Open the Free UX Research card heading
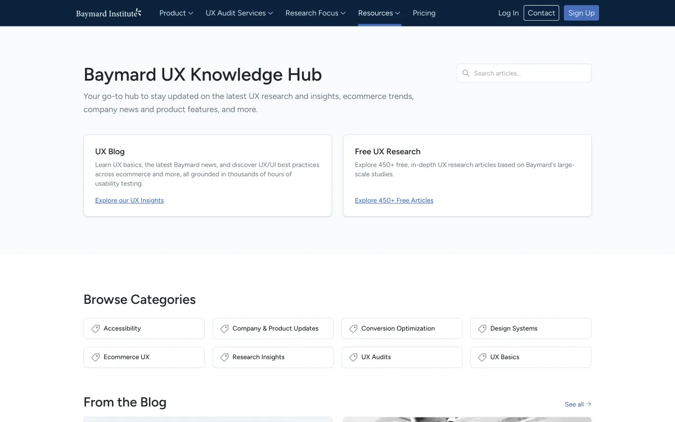675x422 pixels. (388, 151)
